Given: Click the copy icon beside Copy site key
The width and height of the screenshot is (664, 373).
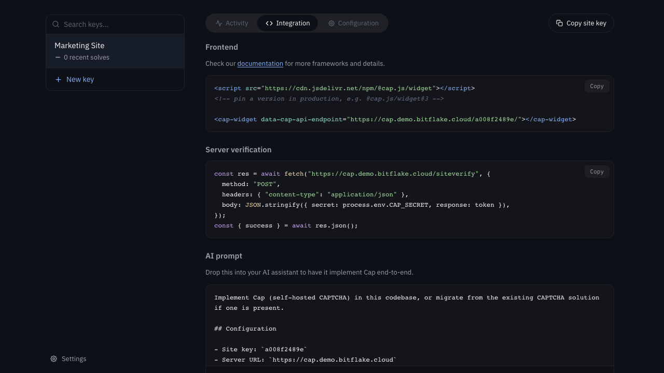Looking at the screenshot, I should click(x=560, y=23).
